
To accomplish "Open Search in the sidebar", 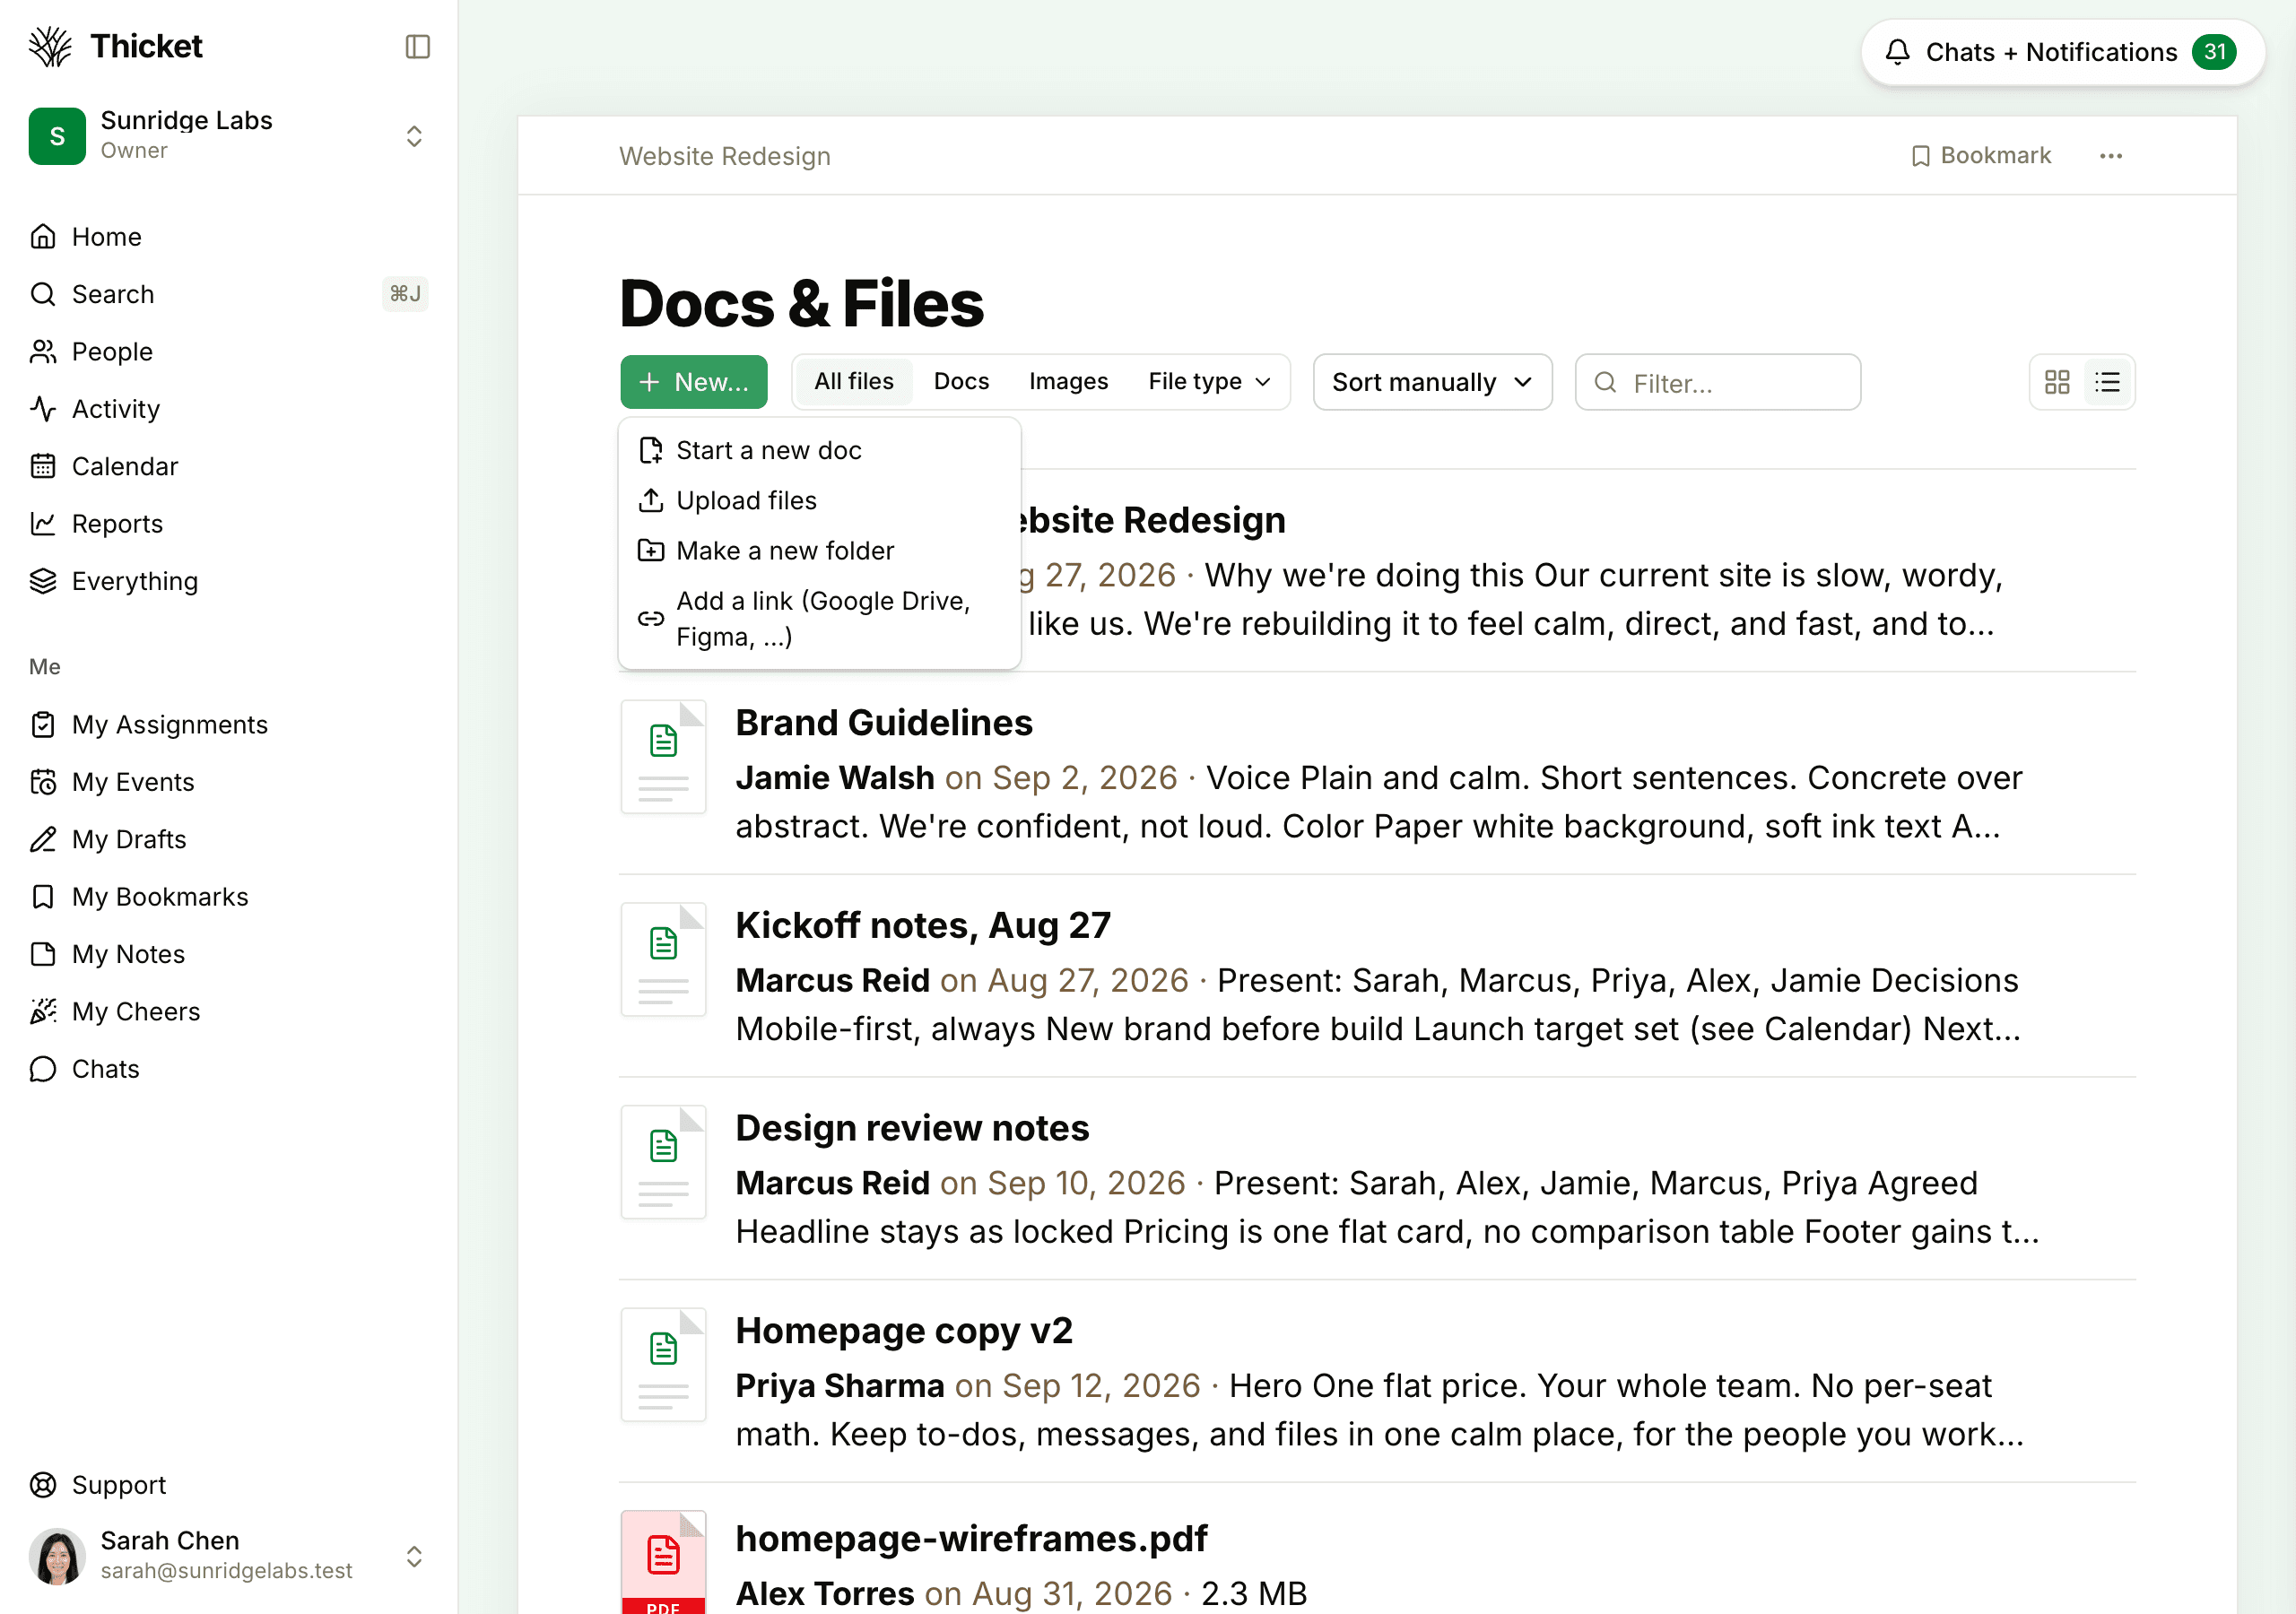I will [x=229, y=294].
